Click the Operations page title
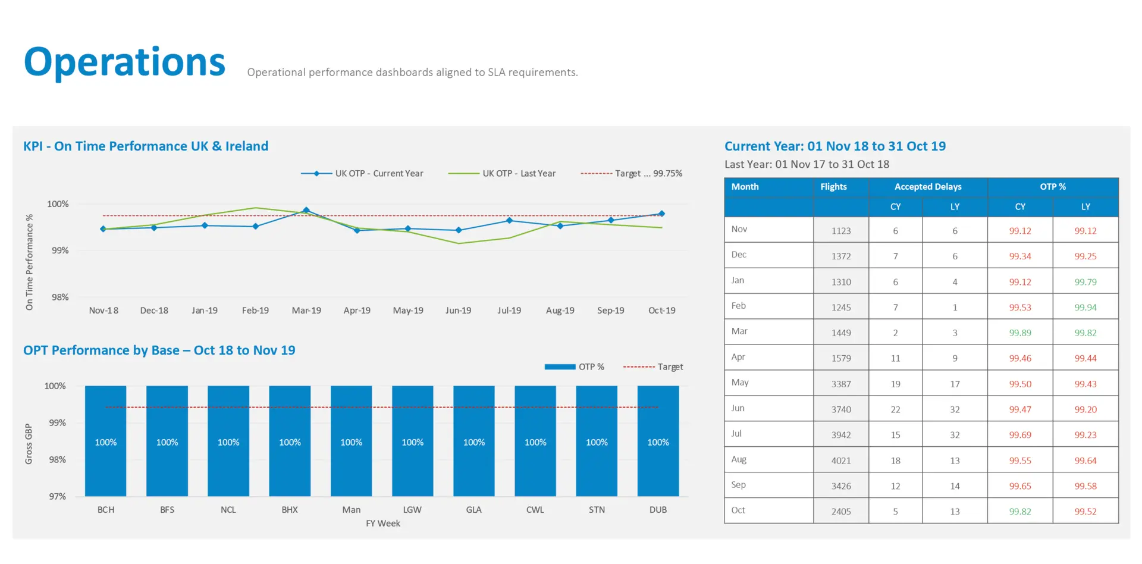The image size is (1142, 564). (x=125, y=62)
